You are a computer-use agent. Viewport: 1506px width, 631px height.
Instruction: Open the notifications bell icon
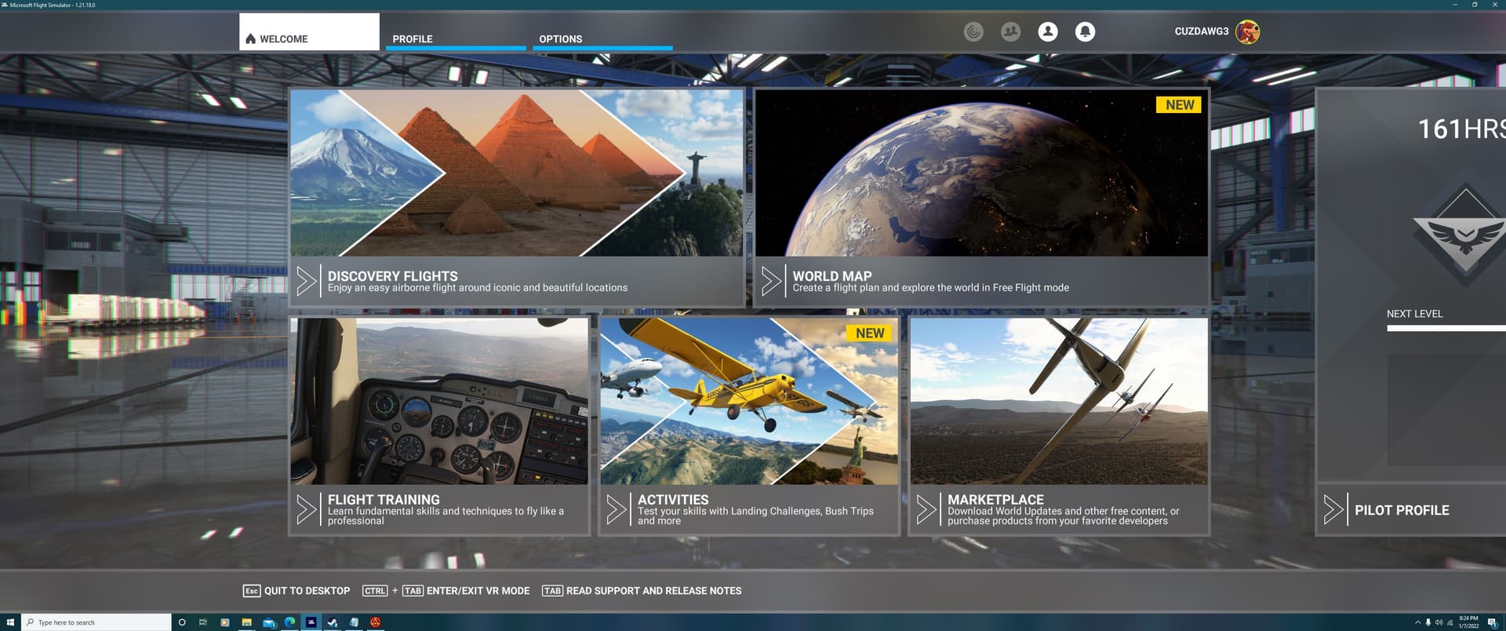[x=1085, y=31]
